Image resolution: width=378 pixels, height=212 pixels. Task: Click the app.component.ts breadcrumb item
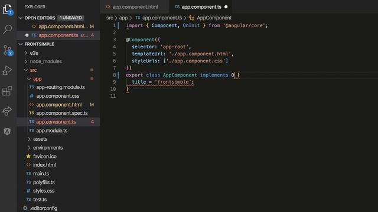[x=162, y=18]
